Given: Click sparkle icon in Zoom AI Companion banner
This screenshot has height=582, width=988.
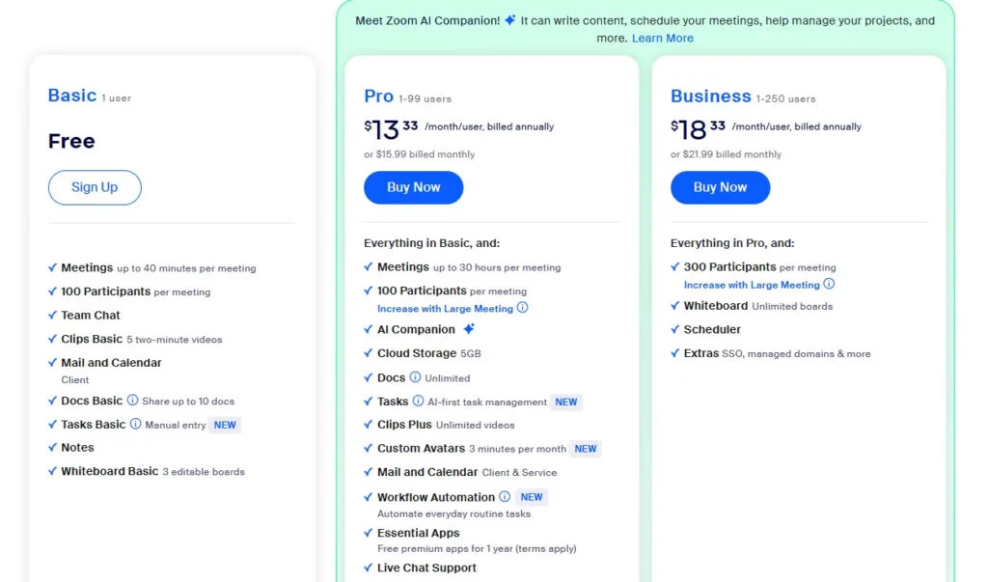Looking at the screenshot, I should (510, 20).
